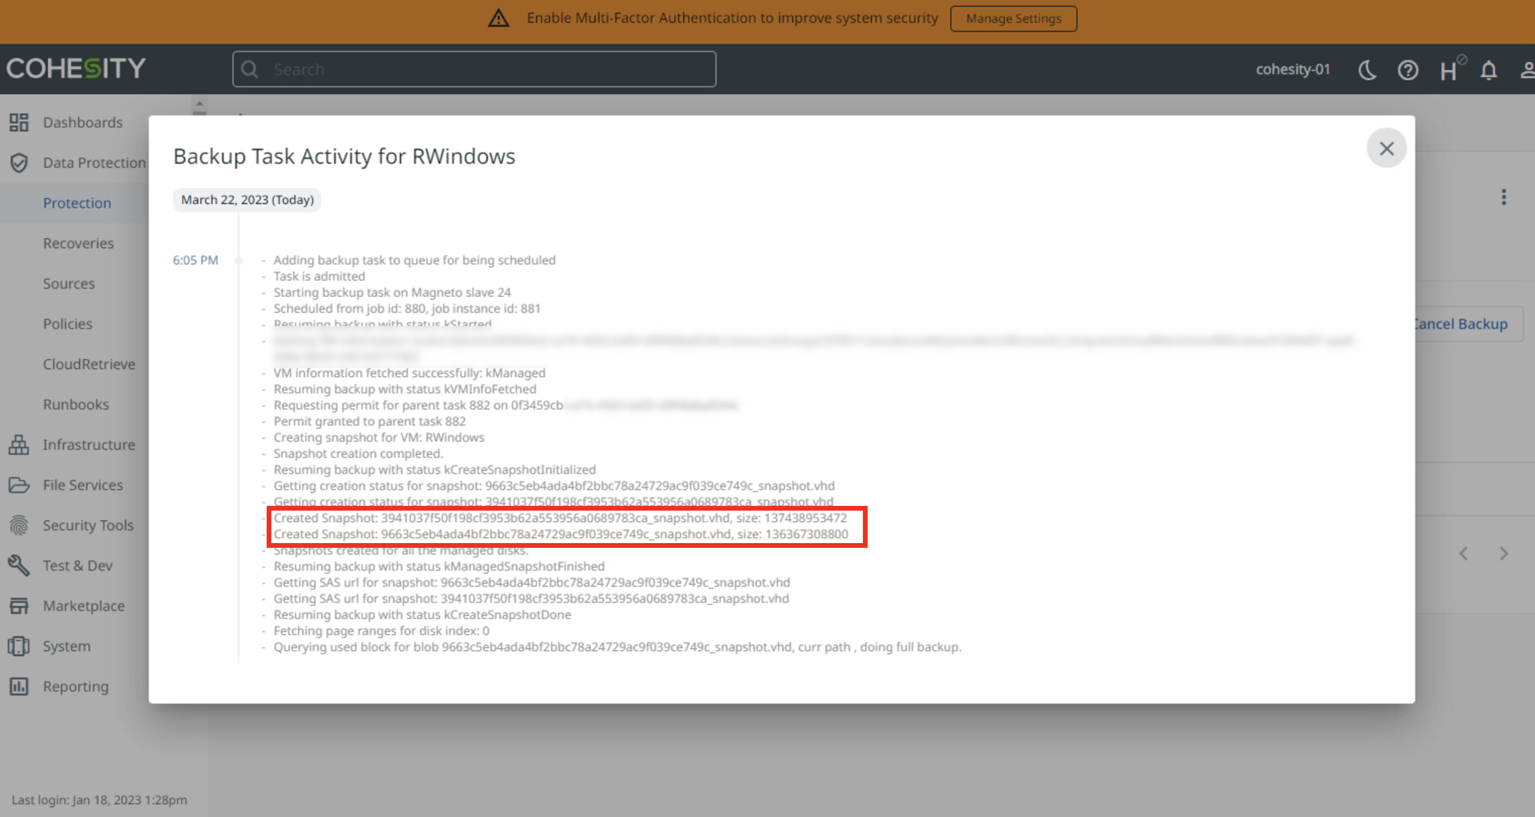This screenshot has width=1535, height=817.
Task: Open the three-dot more options menu
Action: pos(1504,197)
